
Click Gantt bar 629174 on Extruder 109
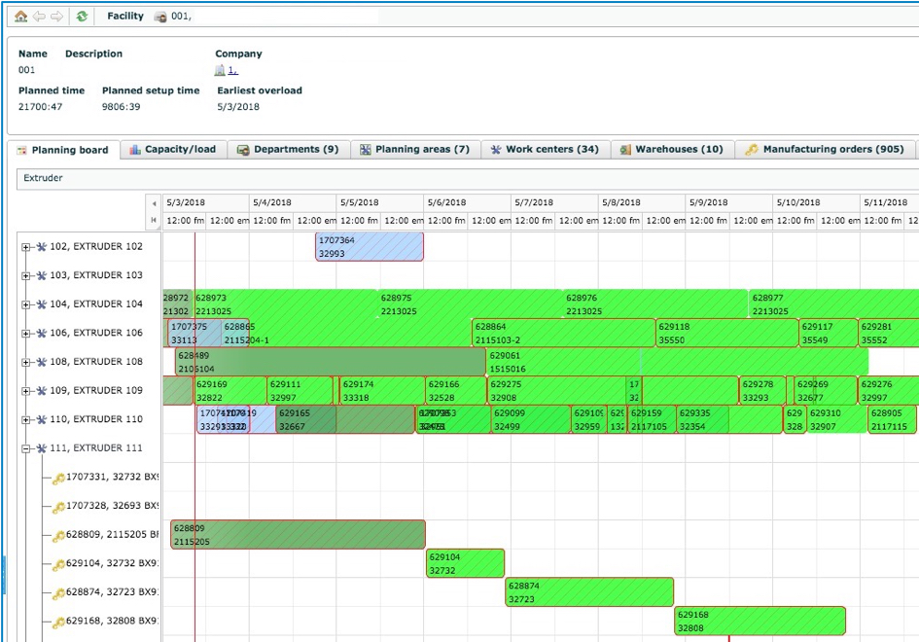[382, 390]
